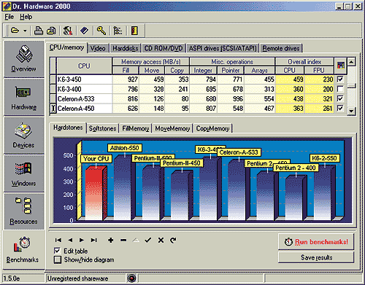
Task: Toggle checkbox for Celeron-A-450 row
Action: pyautogui.click(x=340, y=108)
